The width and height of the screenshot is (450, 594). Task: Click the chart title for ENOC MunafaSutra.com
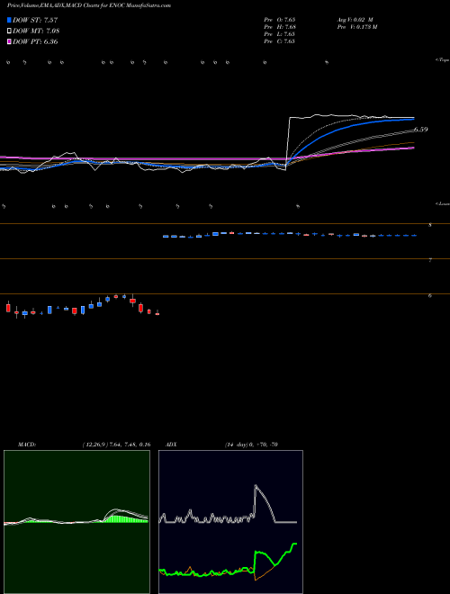[x=89, y=5]
